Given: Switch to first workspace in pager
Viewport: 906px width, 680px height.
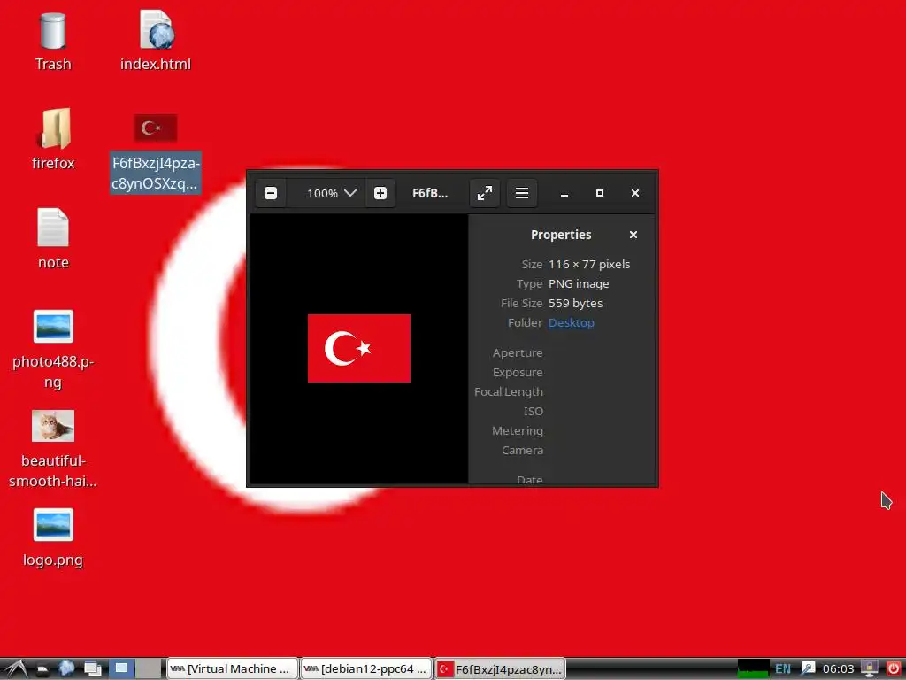Looking at the screenshot, I should point(122,668).
